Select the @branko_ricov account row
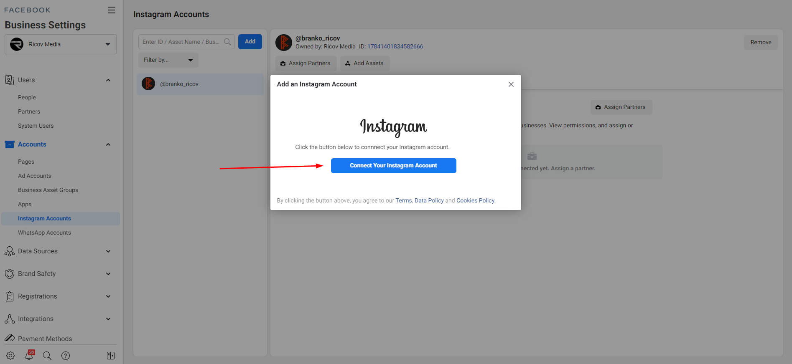 [x=200, y=84]
